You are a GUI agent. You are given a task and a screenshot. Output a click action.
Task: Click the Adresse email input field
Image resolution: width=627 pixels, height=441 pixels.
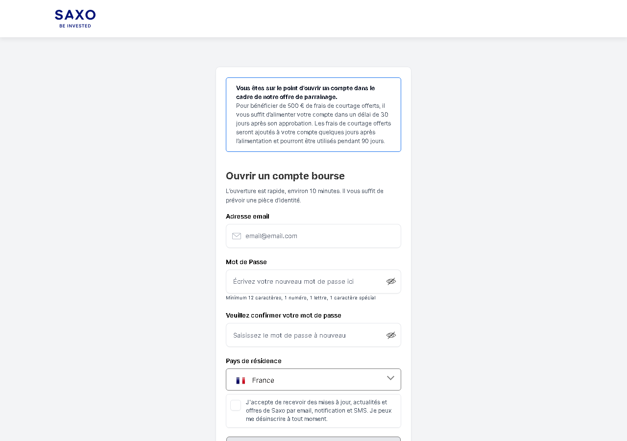[313, 236]
